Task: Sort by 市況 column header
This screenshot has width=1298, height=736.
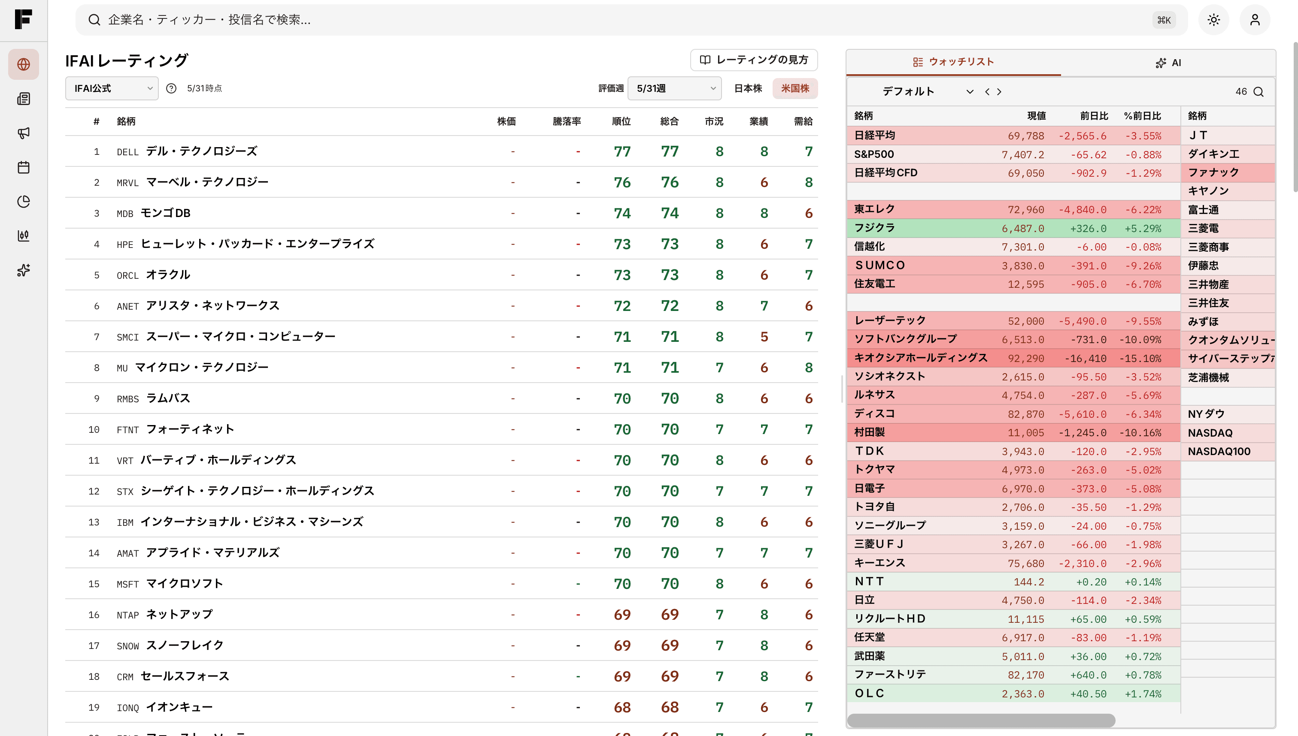Action: point(714,121)
